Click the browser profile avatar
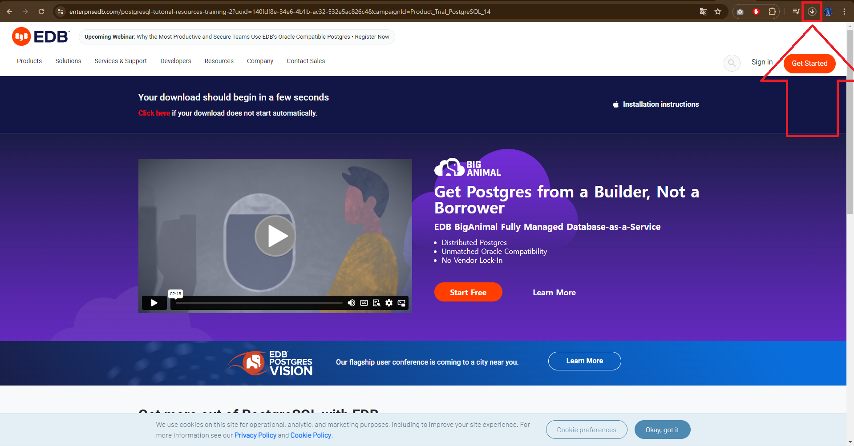854x446 pixels. click(x=828, y=12)
